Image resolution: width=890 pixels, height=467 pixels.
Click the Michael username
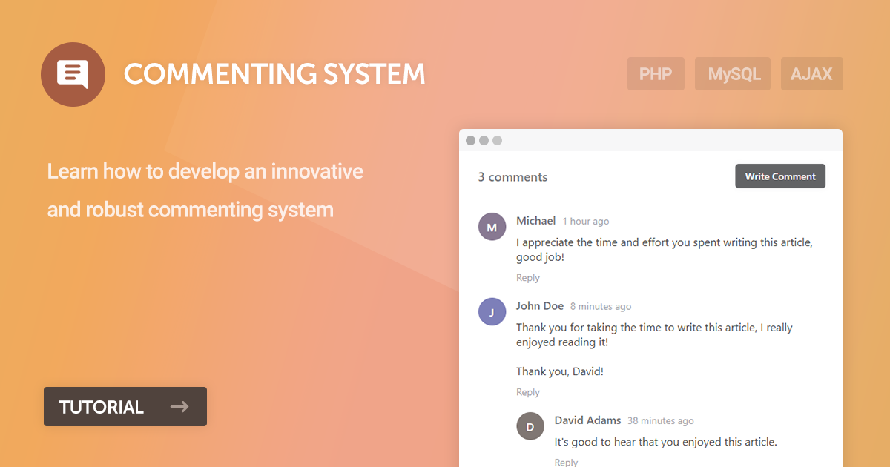point(536,221)
